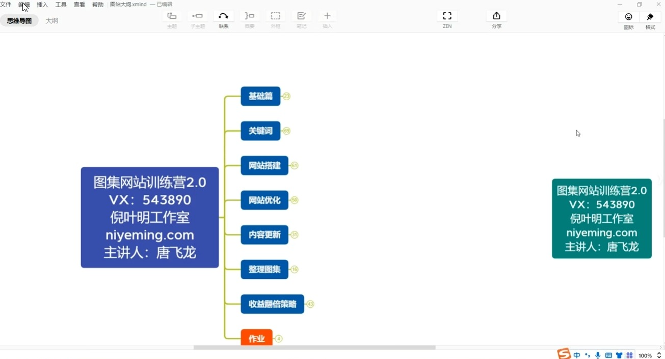Select the 网站搭建 topic node
Image resolution: width=665 pixels, height=359 pixels.
[264, 165]
